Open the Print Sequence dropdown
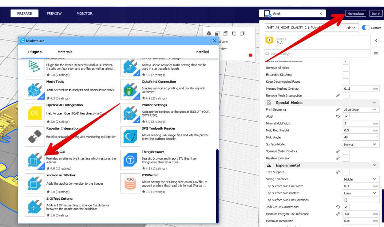The width and height of the screenshot is (384, 227). [361, 110]
